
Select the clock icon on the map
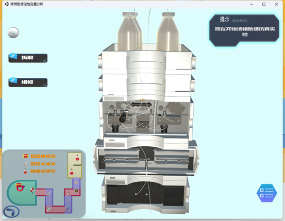coord(68,194)
